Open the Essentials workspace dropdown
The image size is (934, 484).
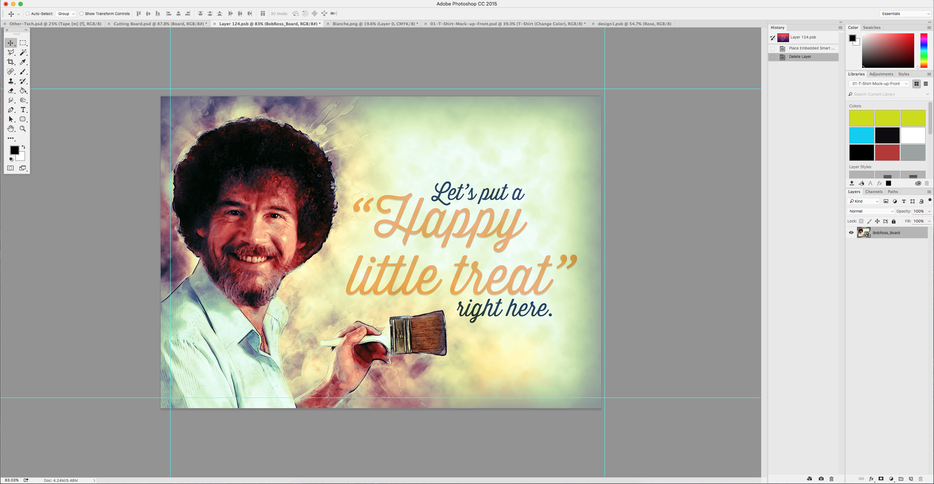click(905, 14)
